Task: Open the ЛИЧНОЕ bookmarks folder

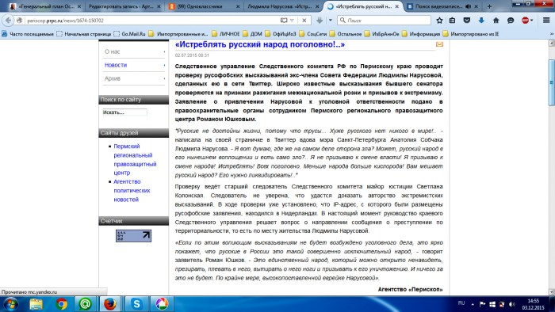Action: click(x=226, y=34)
